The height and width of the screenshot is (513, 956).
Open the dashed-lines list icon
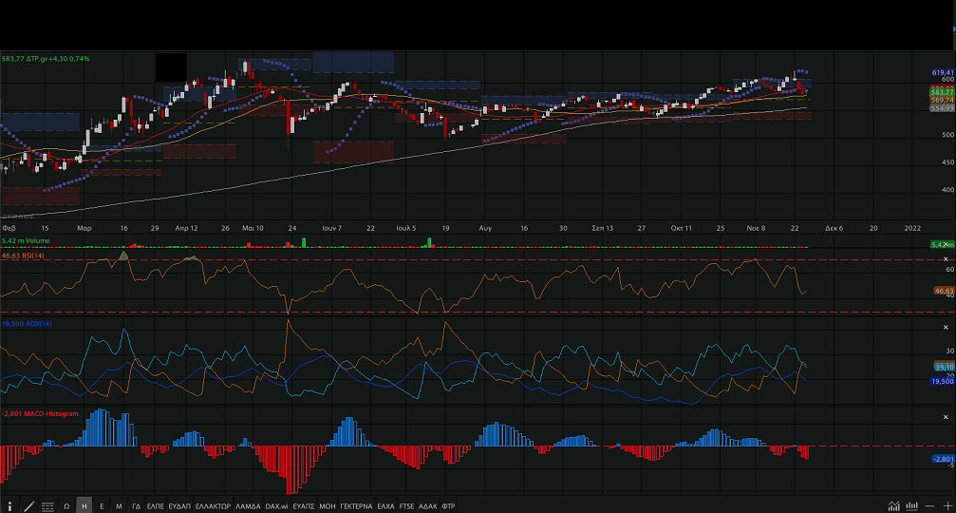(x=47, y=505)
